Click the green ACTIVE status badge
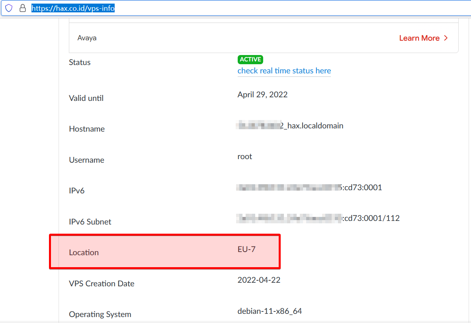Screen dimensions: 471x323 [250, 59]
